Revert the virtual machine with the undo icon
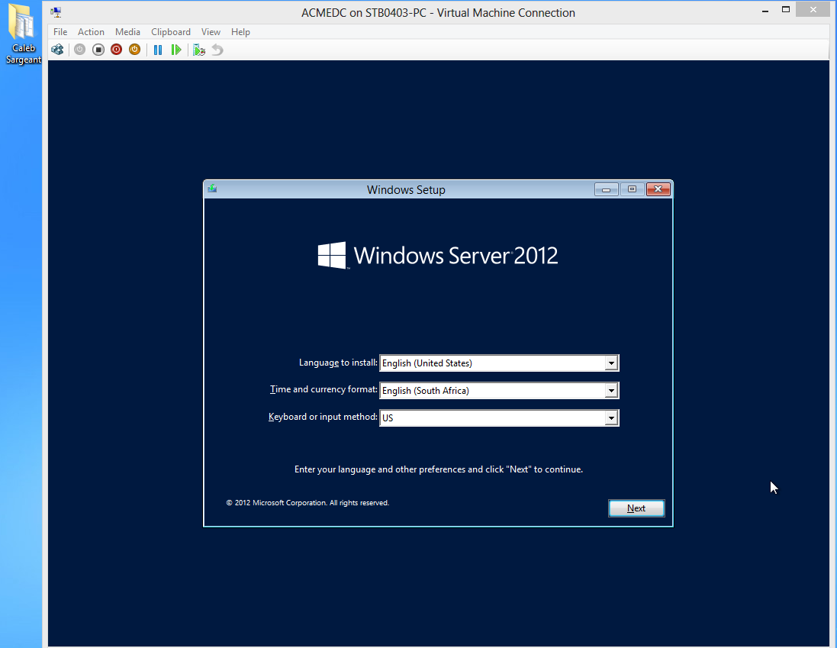Image resolution: width=837 pixels, height=648 pixels. [x=217, y=50]
